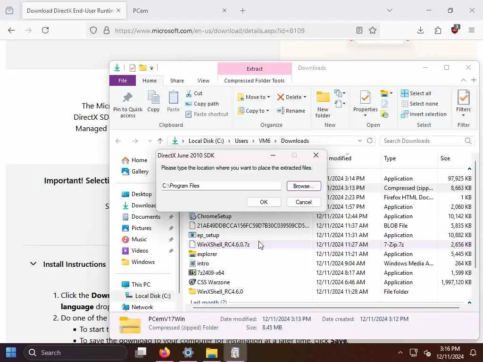Click the Users breadcrumb in address bar
This screenshot has width=483, height=362.
point(241,140)
